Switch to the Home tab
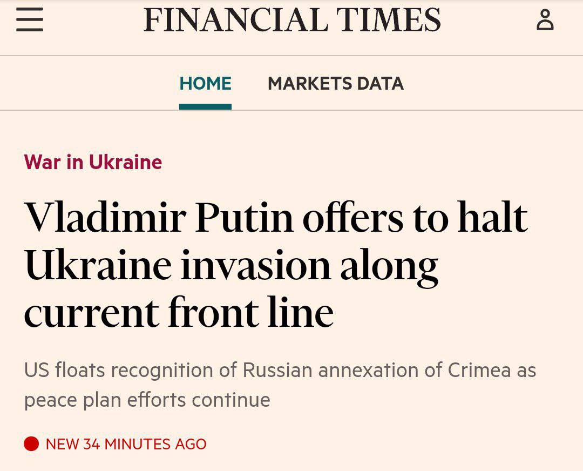 (205, 84)
